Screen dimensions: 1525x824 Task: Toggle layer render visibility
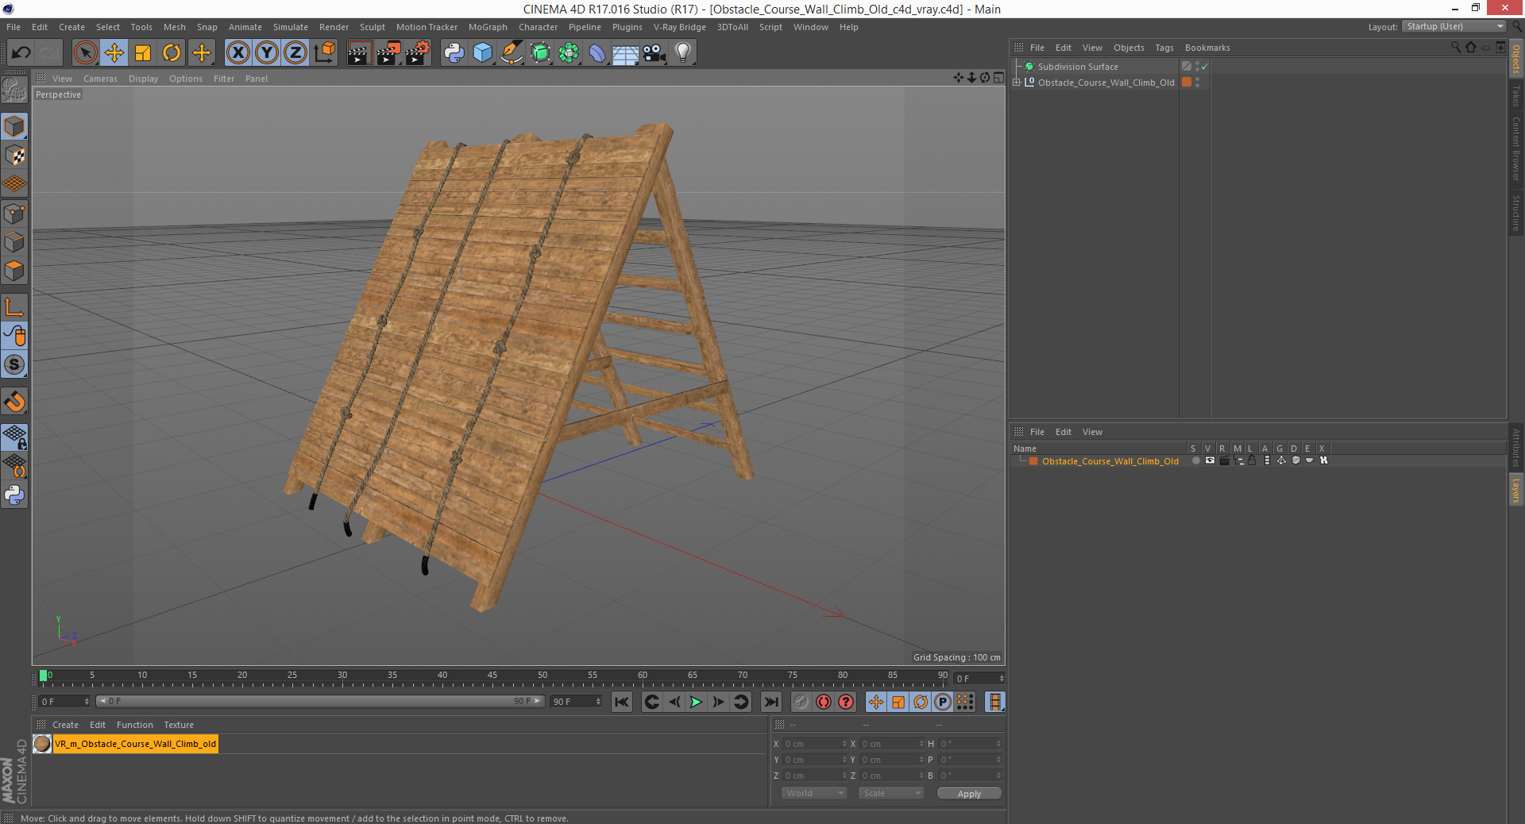tap(1224, 460)
